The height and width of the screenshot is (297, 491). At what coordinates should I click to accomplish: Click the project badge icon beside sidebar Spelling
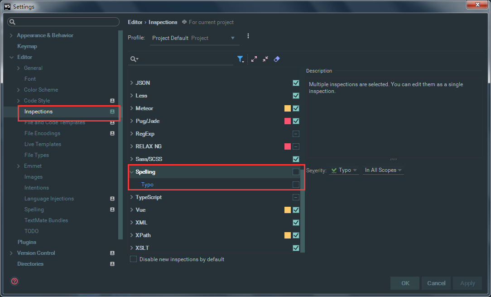coord(112,209)
